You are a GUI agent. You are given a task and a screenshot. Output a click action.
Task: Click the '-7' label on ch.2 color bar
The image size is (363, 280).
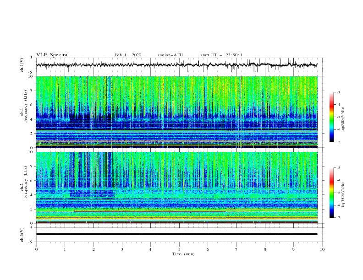point(338,218)
